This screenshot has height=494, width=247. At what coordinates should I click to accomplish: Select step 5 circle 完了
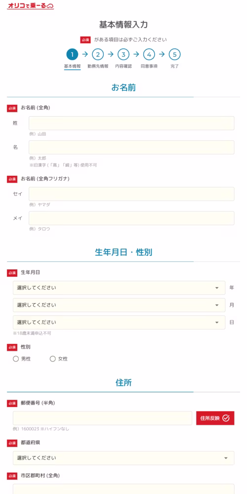coord(174,54)
